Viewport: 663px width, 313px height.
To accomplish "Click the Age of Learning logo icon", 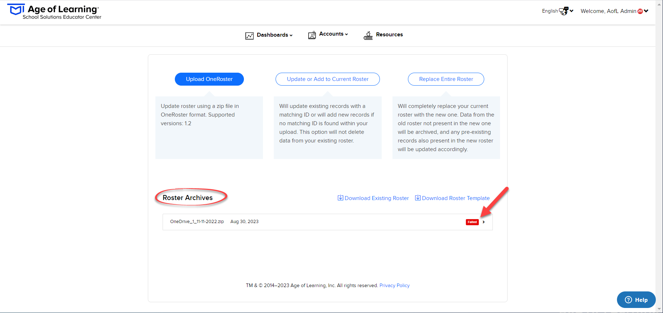I will (16, 10).
